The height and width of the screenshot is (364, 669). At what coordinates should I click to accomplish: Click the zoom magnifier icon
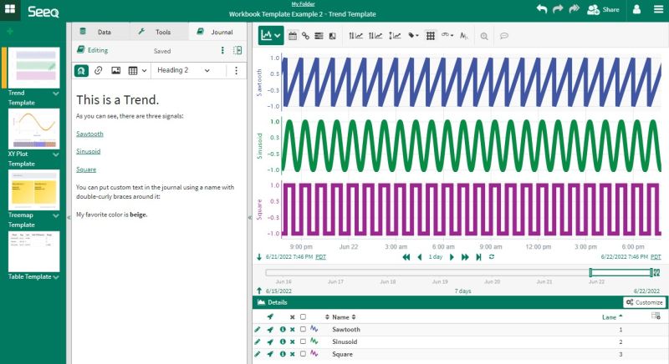click(x=484, y=36)
